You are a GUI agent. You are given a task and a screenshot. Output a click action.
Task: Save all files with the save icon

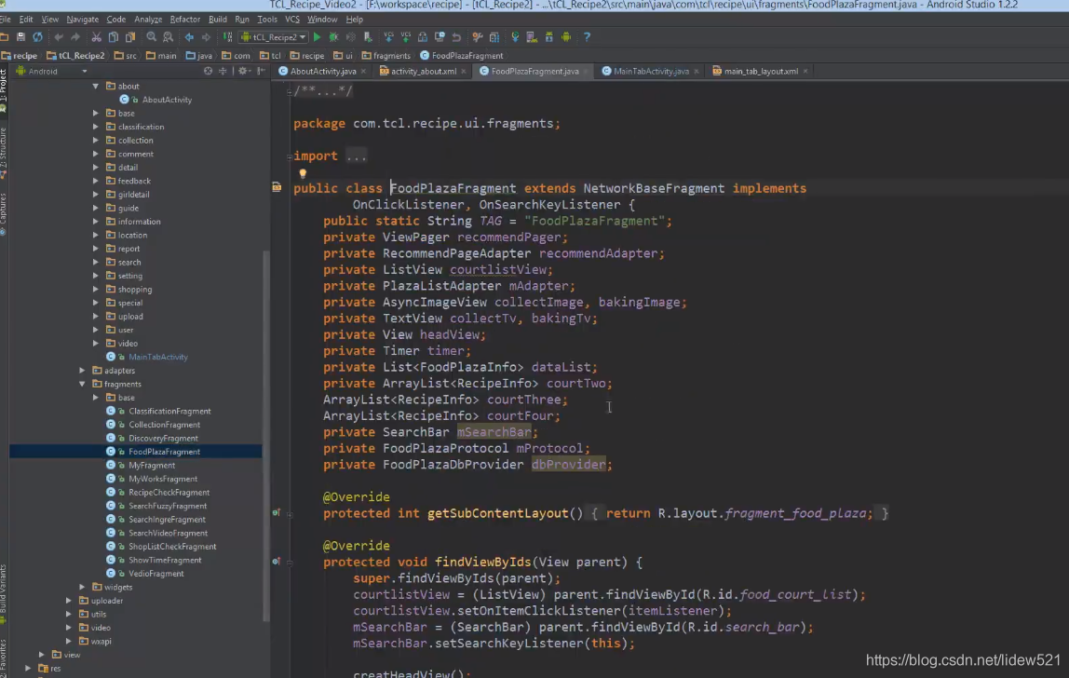pos(21,36)
